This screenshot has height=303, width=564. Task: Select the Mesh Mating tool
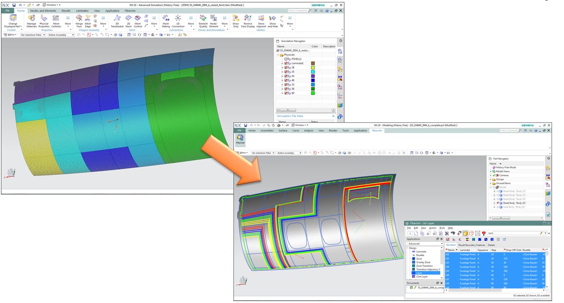coord(166,21)
